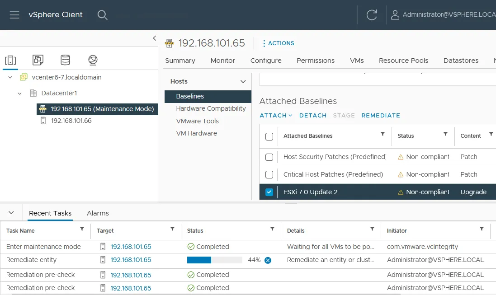496x295 pixels.
Task: Open the hamburger navigation menu
Action: coord(14,15)
